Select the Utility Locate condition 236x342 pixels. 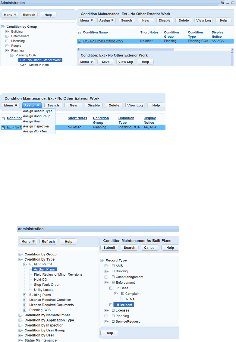(x=44, y=290)
